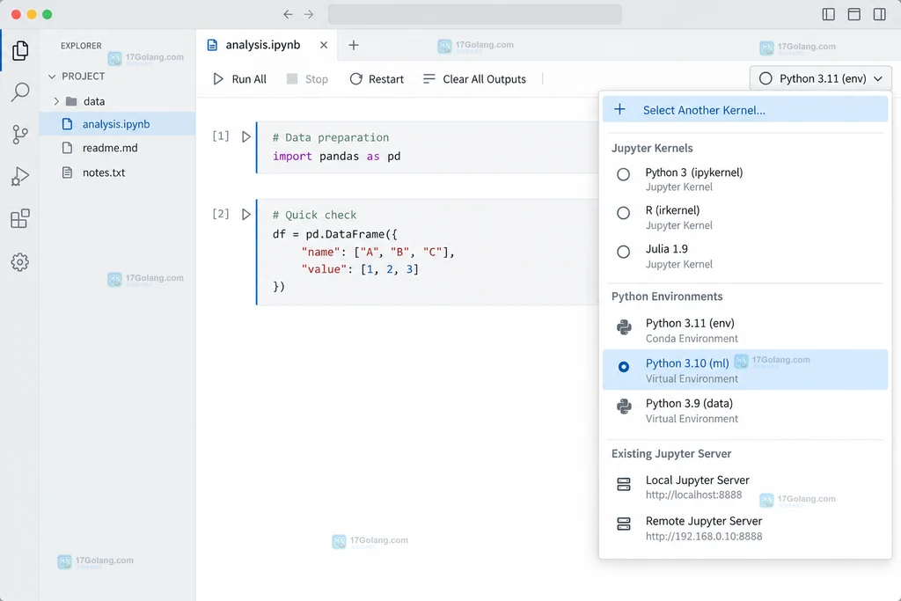Click into cell 1 code editor
901x601 pixels.
pos(428,147)
